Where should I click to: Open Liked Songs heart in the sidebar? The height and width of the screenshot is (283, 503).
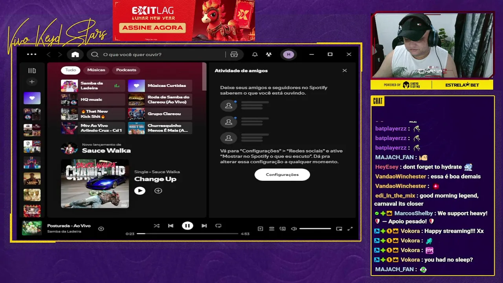pyautogui.click(x=32, y=98)
